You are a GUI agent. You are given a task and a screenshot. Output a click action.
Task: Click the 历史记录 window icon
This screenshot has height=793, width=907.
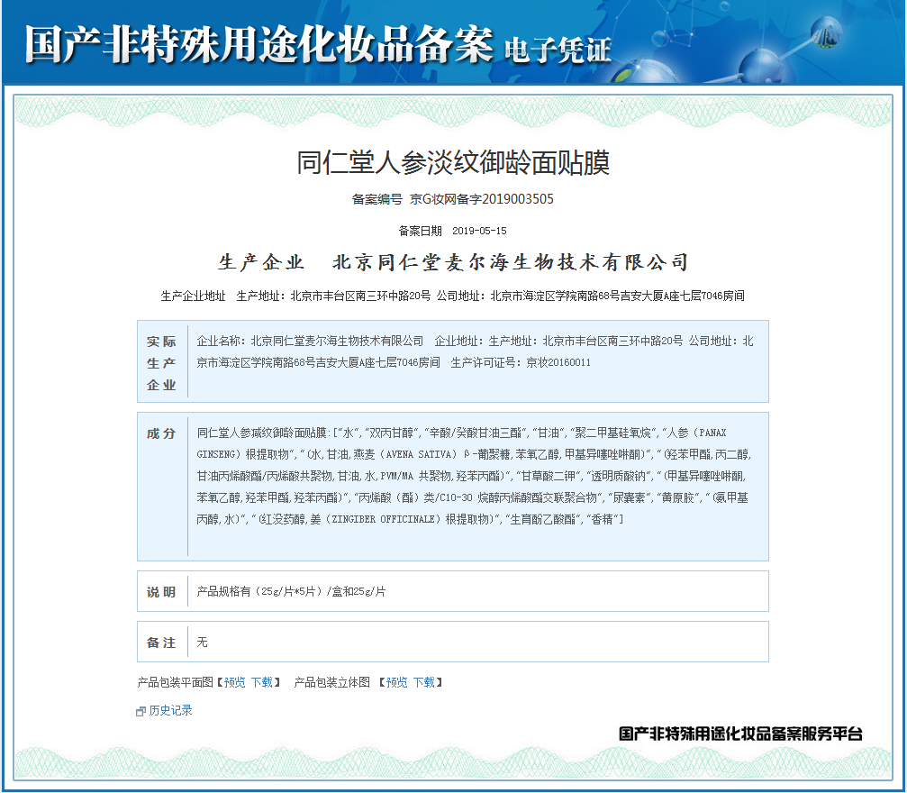coord(141,711)
